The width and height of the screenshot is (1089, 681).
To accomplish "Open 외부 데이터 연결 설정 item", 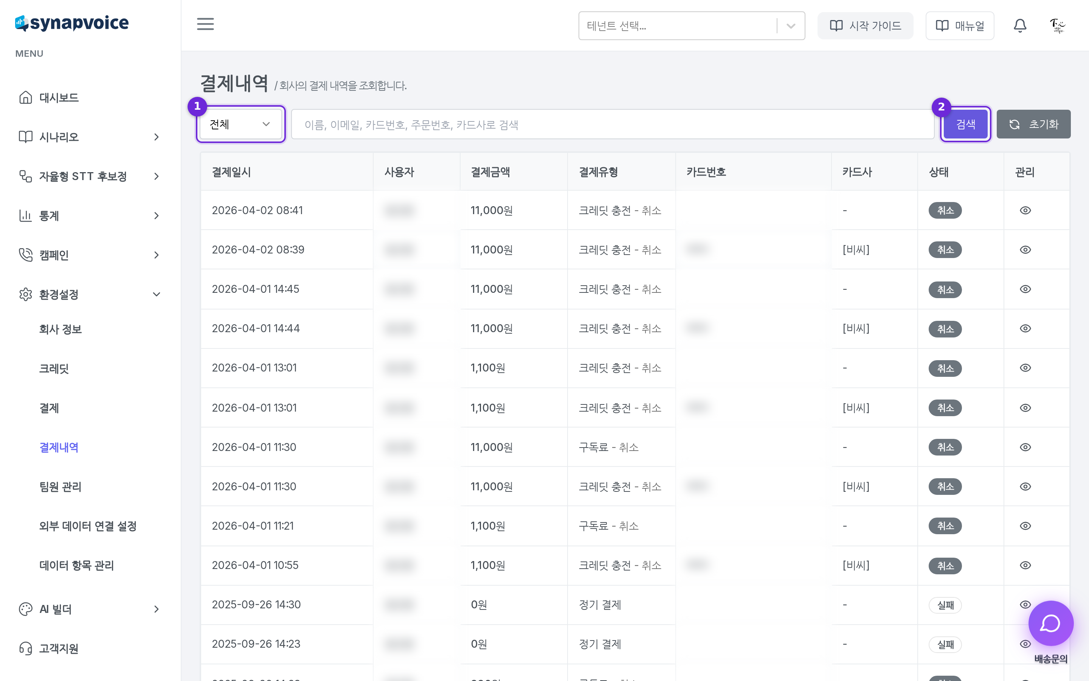I will pyautogui.click(x=88, y=526).
